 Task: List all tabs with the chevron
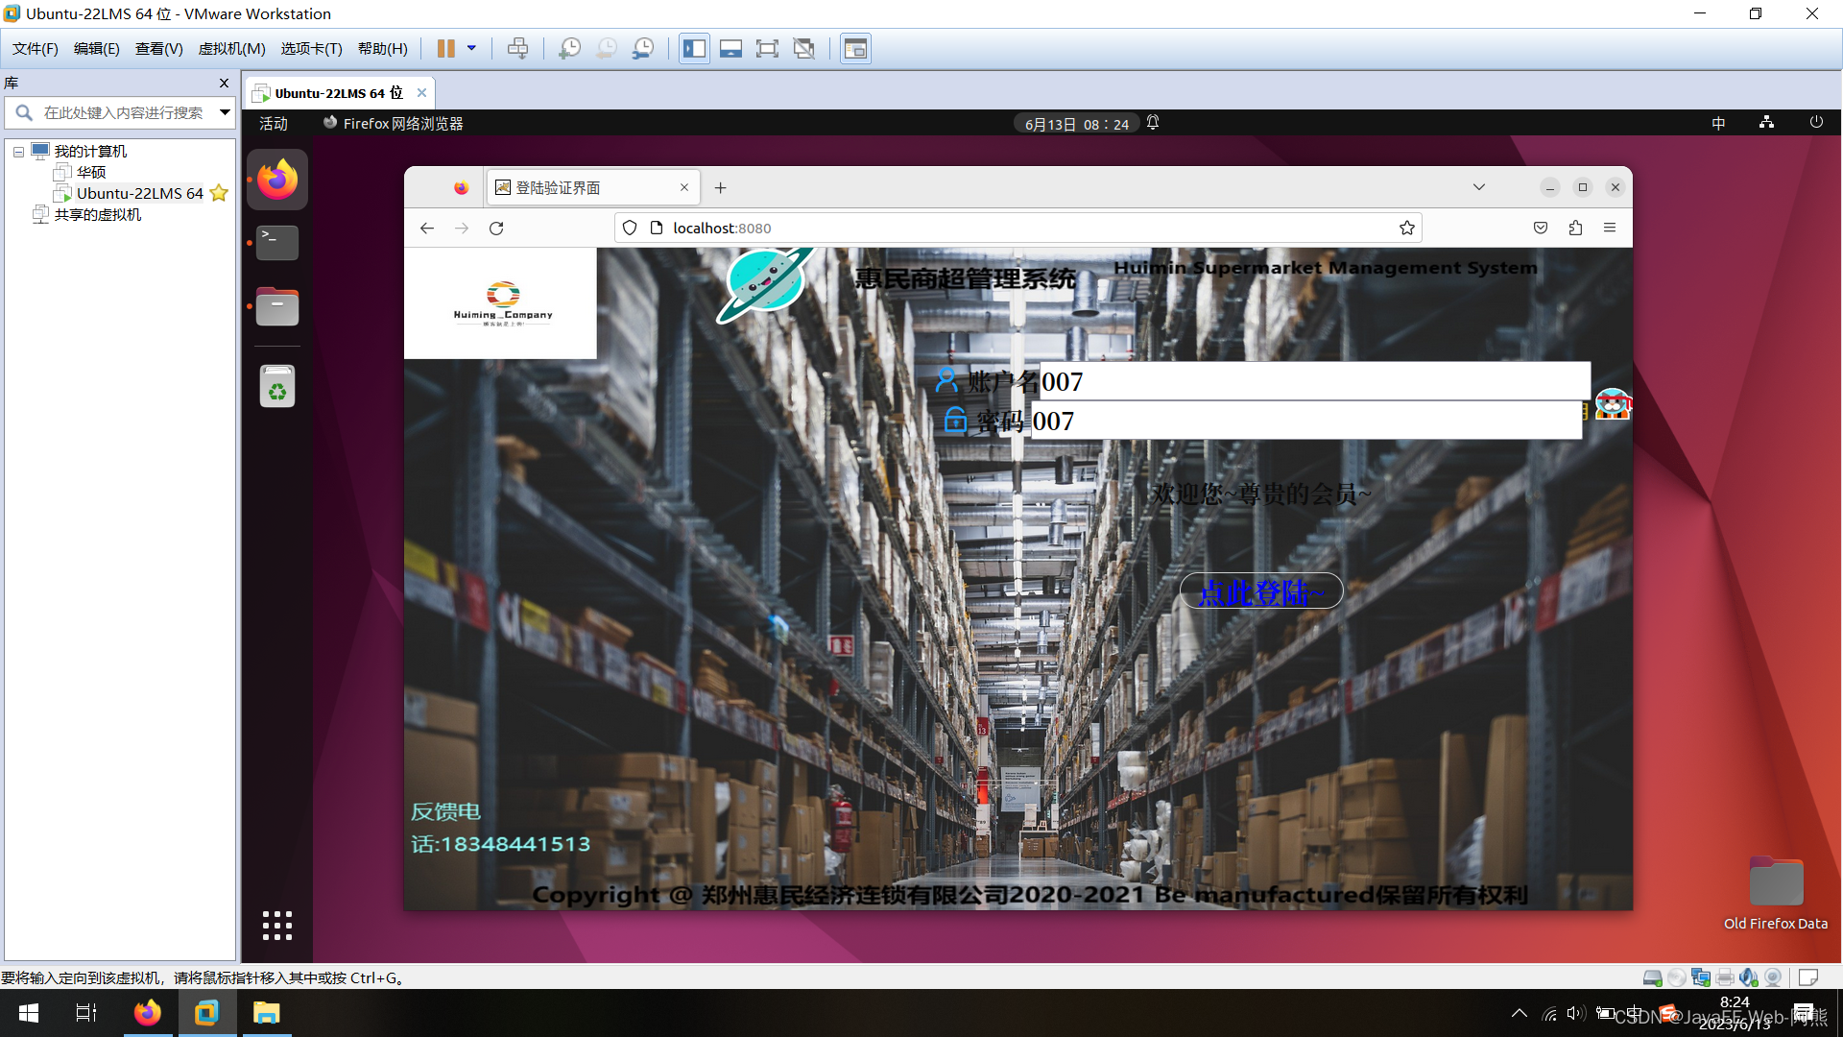[1479, 187]
